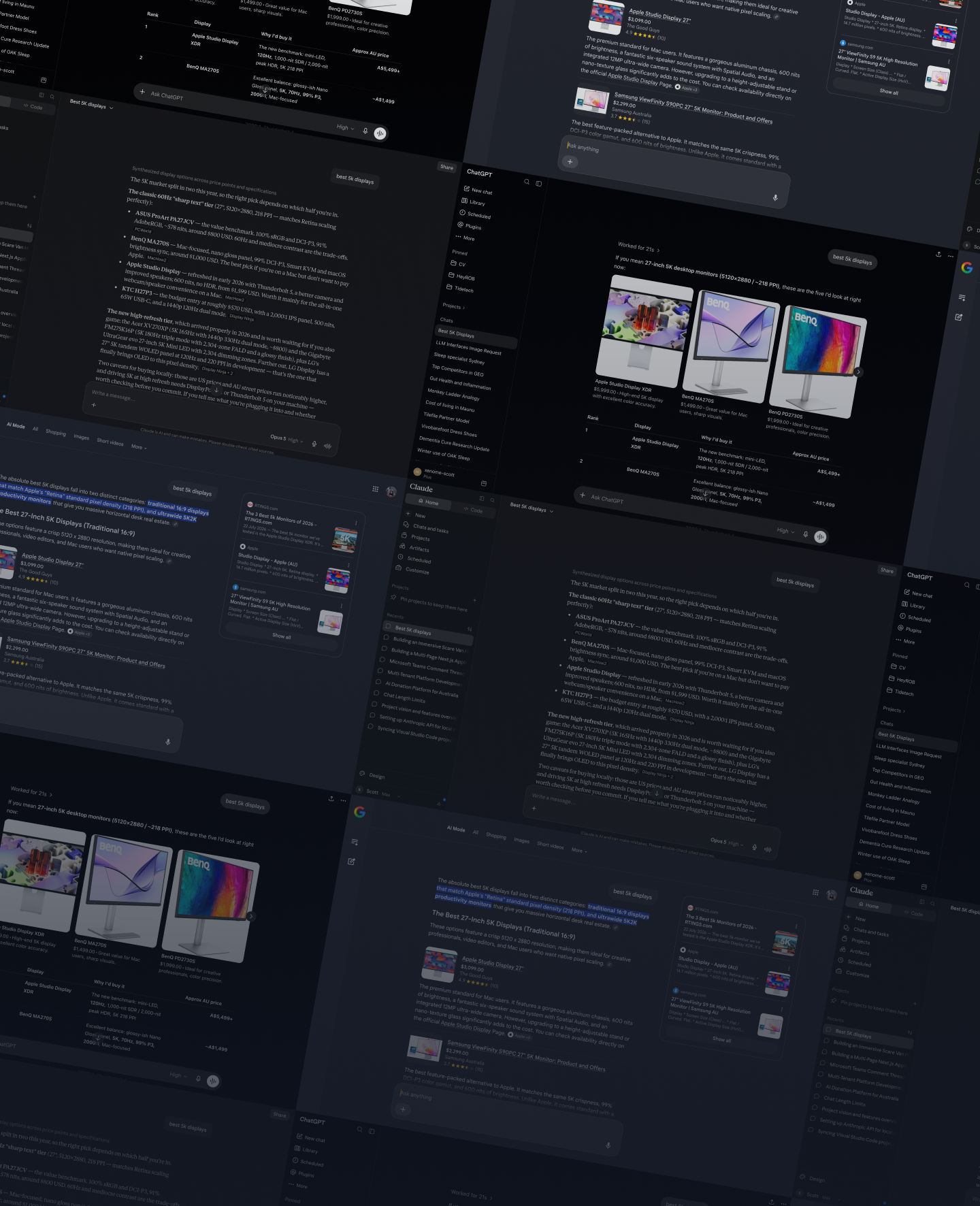Start voice mode in the complete ChatGPT window's composer
The height and width of the screenshot is (1206, 980).
pos(820,536)
